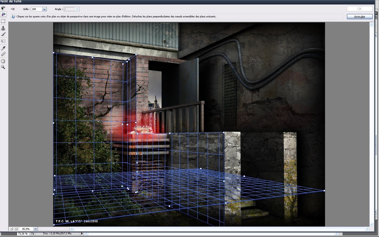
Task: Click the preview vertical scrollbar up arrow
Action: pos(372,24)
